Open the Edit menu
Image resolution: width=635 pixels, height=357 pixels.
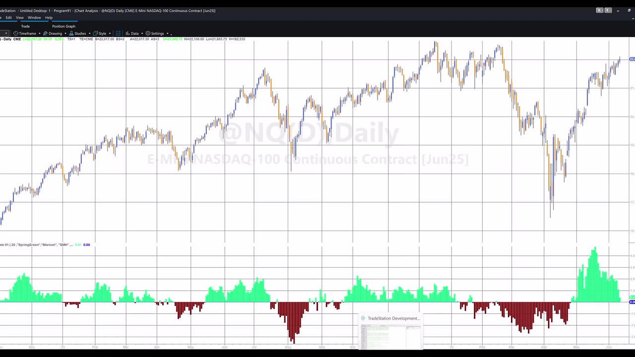(x=9, y=18)
